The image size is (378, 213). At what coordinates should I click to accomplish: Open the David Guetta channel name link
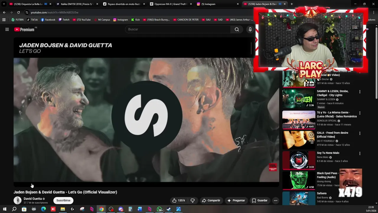coord(33,199)
